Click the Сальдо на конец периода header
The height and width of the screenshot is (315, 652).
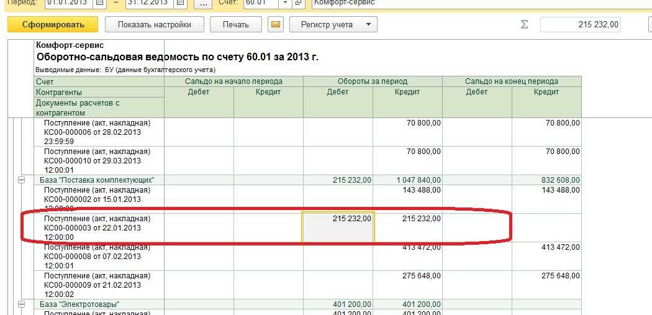pyautogui.click(x=512, y=81)
